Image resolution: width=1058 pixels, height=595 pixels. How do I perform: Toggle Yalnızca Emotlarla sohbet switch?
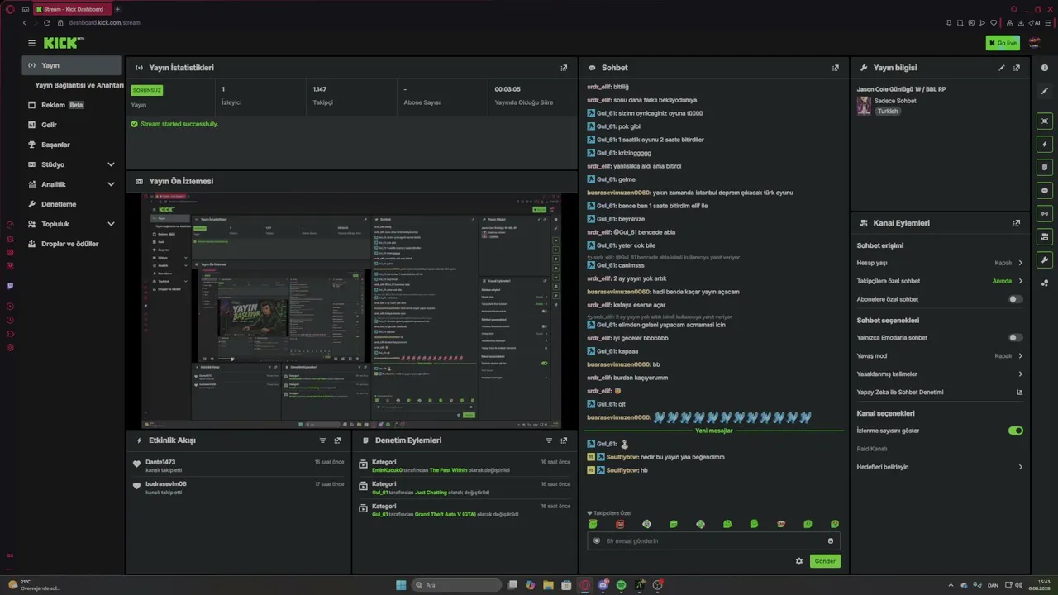tap(1015, 338)
